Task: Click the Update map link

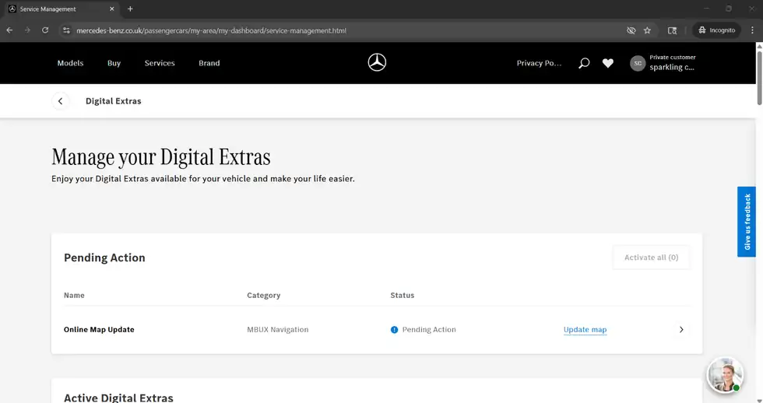Action: (585, 330)
